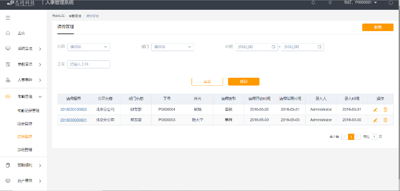Viewport: 400px width, 191px height.
Task: Open the 公司 company dropdown
Action: [x=88, y=47]
